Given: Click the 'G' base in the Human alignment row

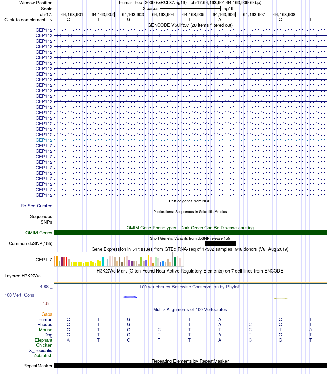Looking at the screenshot, I should click(129, 320).
